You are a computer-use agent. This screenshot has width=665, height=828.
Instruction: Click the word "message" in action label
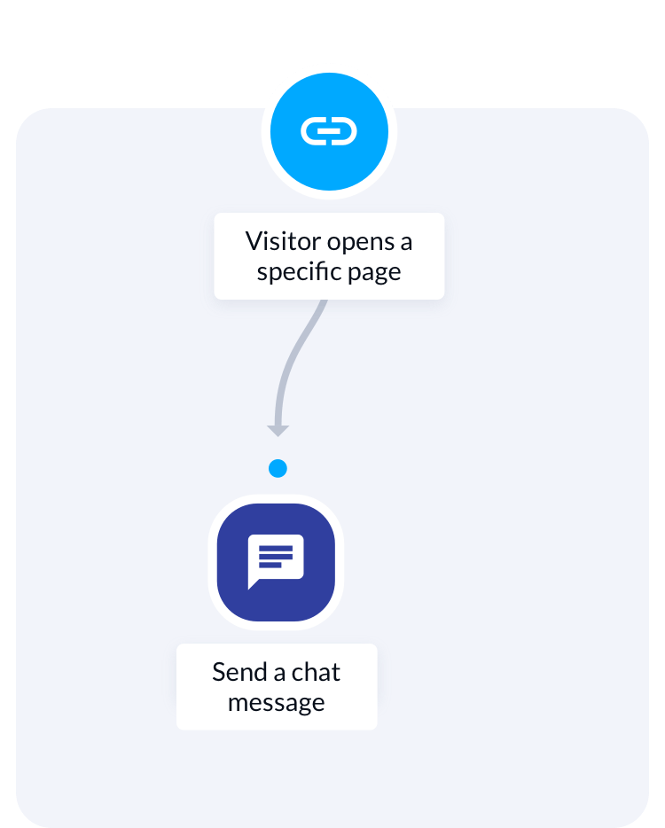click(x=277, y=703)
